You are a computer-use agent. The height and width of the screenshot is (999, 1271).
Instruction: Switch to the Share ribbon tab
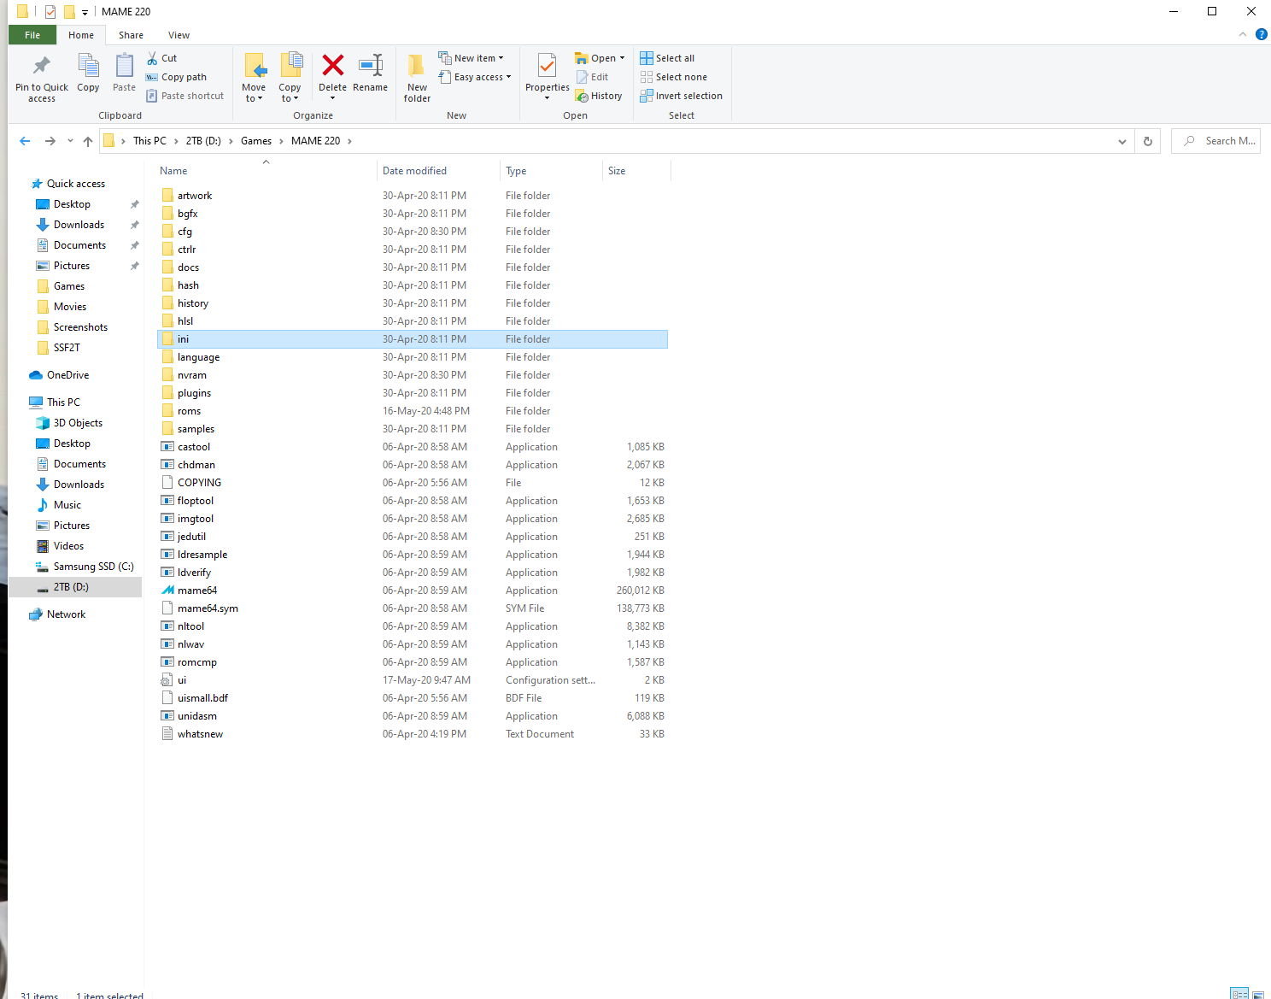point(131,35)
